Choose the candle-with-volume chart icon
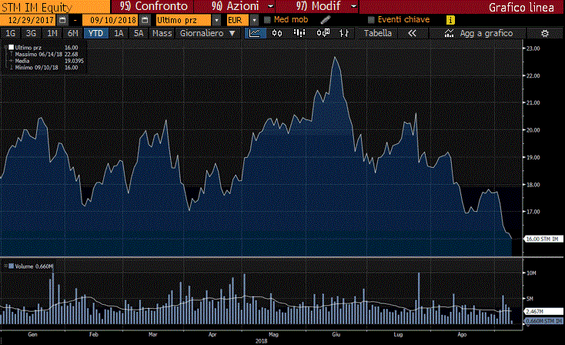 (323, 33)
